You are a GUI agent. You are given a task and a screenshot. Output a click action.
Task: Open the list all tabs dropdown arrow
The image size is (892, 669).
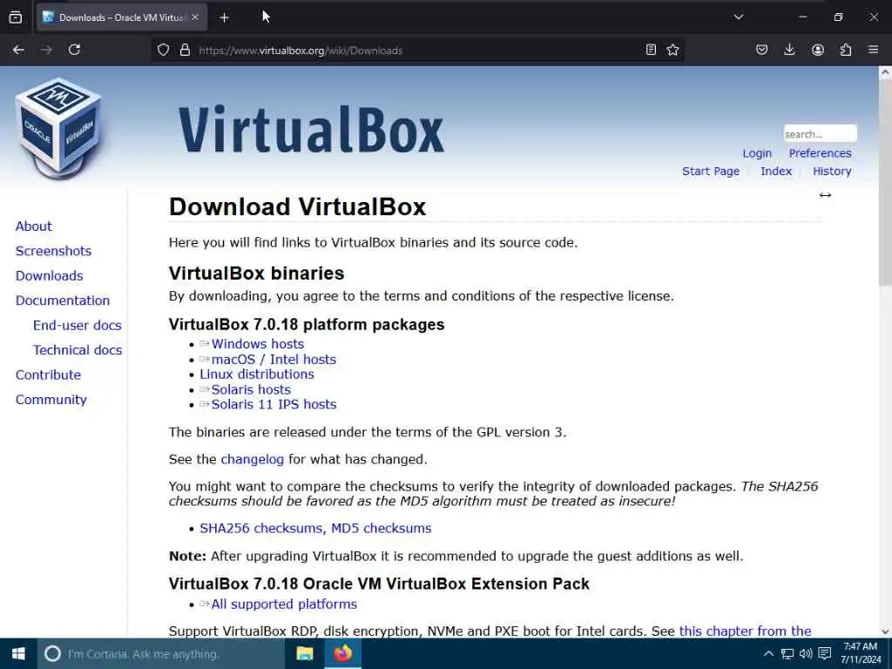tap(739, 17)
